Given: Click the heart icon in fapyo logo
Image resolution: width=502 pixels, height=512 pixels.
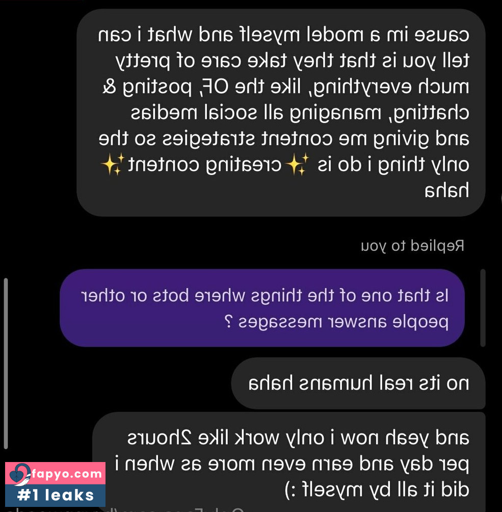Looking at the screenshot, I should [x=19, y=474].
